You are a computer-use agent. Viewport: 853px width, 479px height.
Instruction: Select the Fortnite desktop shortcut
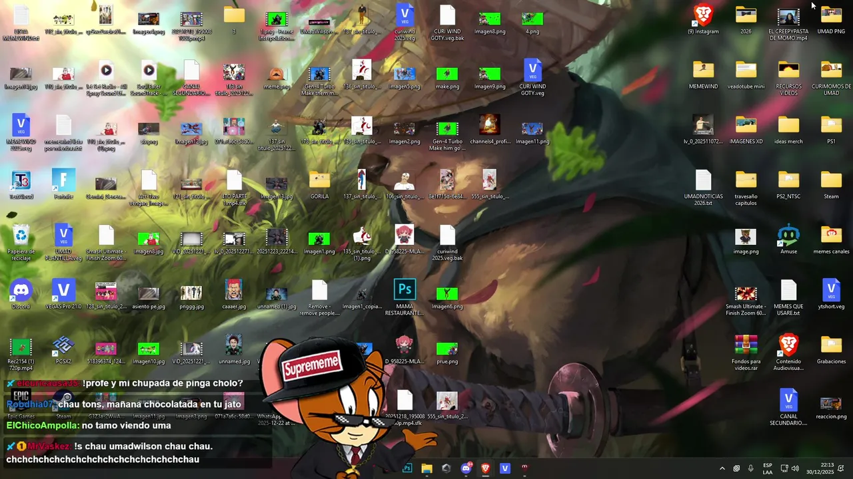63,185
